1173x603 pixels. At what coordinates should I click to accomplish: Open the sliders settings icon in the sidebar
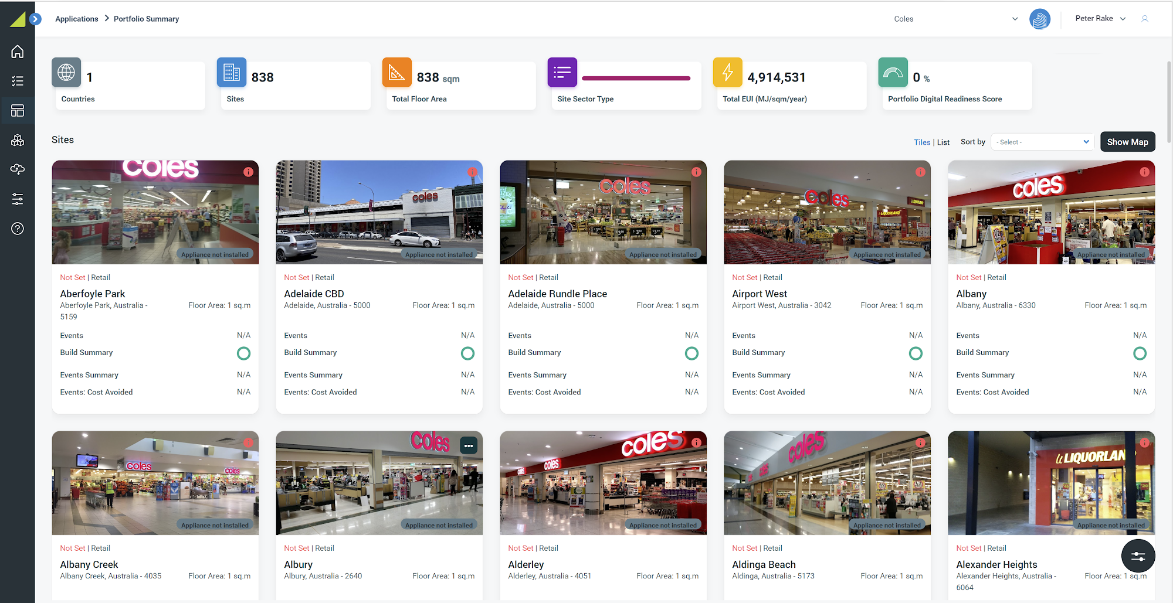pyautogui.click(x=18, y=199)
